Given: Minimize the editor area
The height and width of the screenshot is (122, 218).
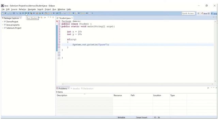Looking at the screenshot, I should click(214, 17).
